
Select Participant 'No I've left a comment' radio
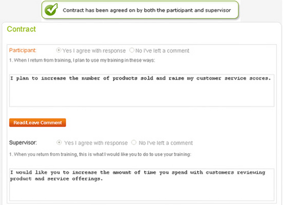click(132, 50)
